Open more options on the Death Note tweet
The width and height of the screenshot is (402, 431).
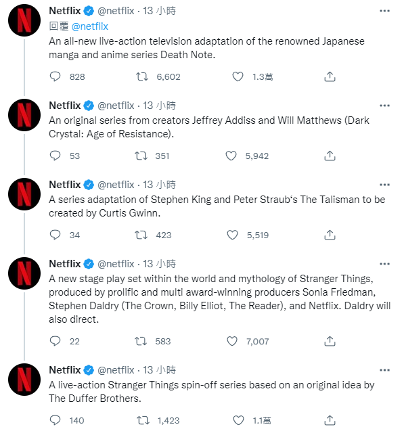[384, 11]
